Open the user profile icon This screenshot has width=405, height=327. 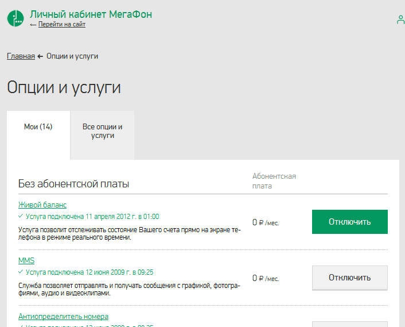click(x=400, y=20)
